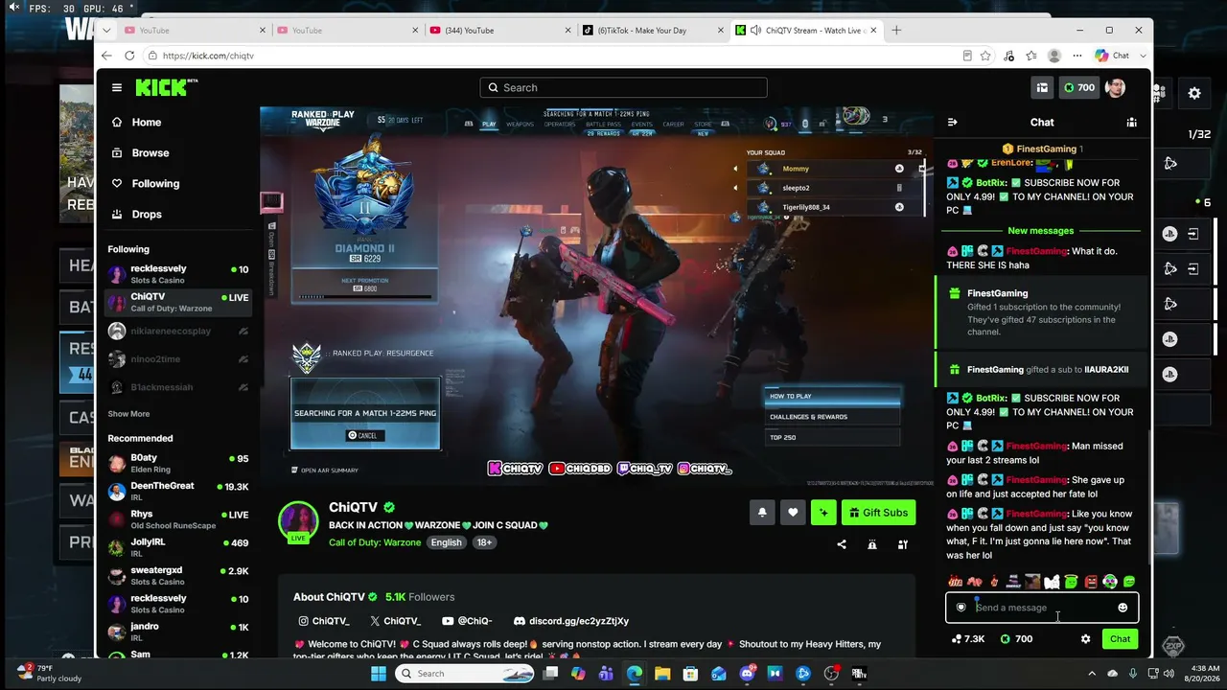Open the settings gear in the background window
1227x690 pixels.
1194,93
